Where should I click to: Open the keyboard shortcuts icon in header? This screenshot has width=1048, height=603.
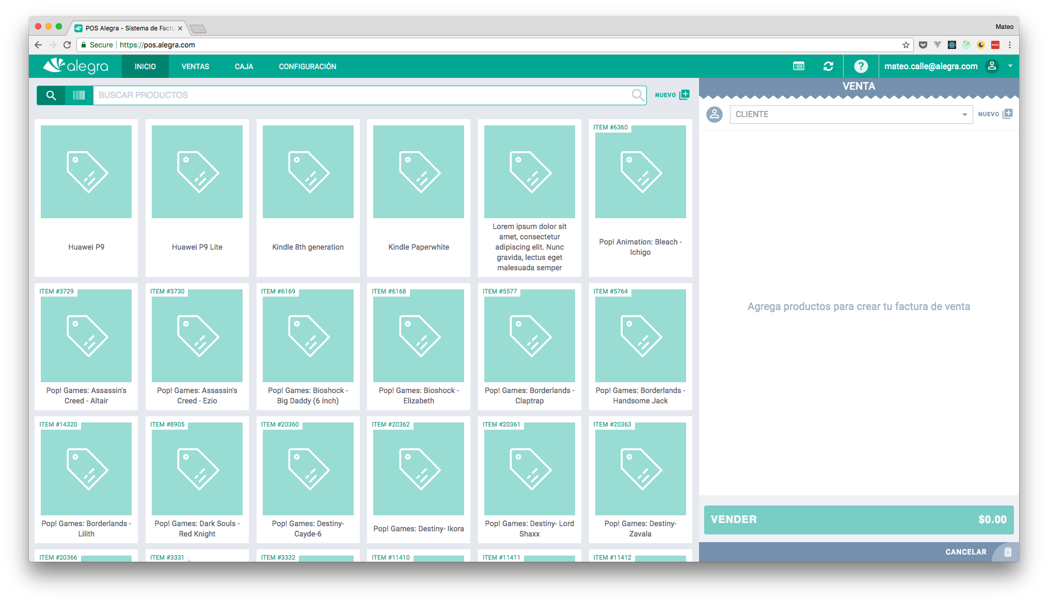[x=798, y=66]
